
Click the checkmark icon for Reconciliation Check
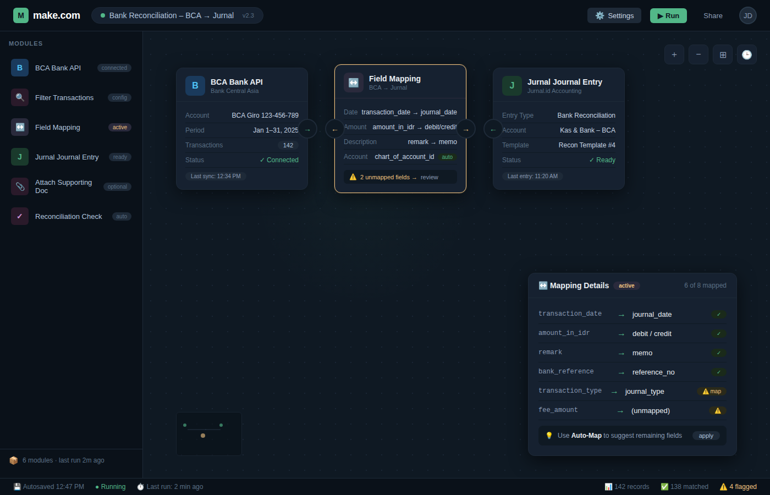point(20,216)
